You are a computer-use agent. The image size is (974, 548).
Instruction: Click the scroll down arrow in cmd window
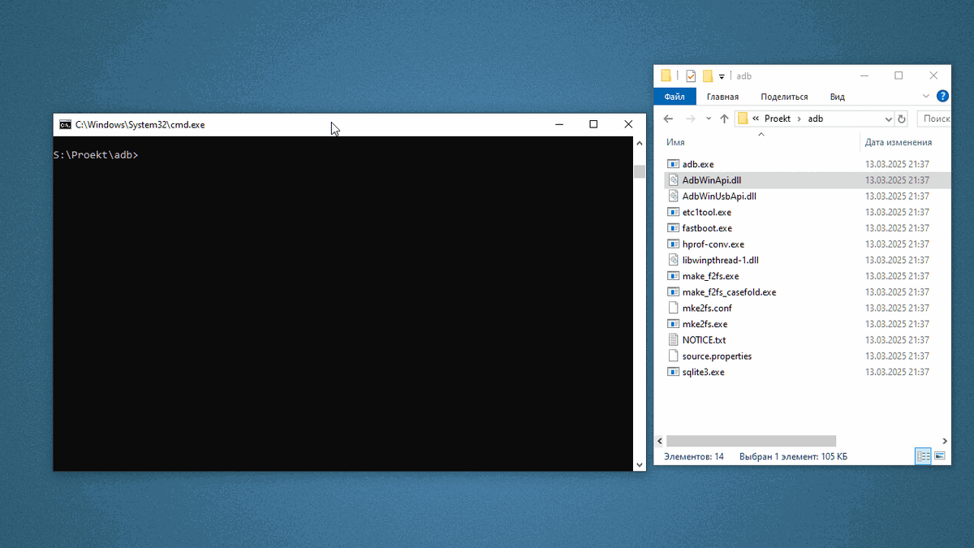point(639,465)
